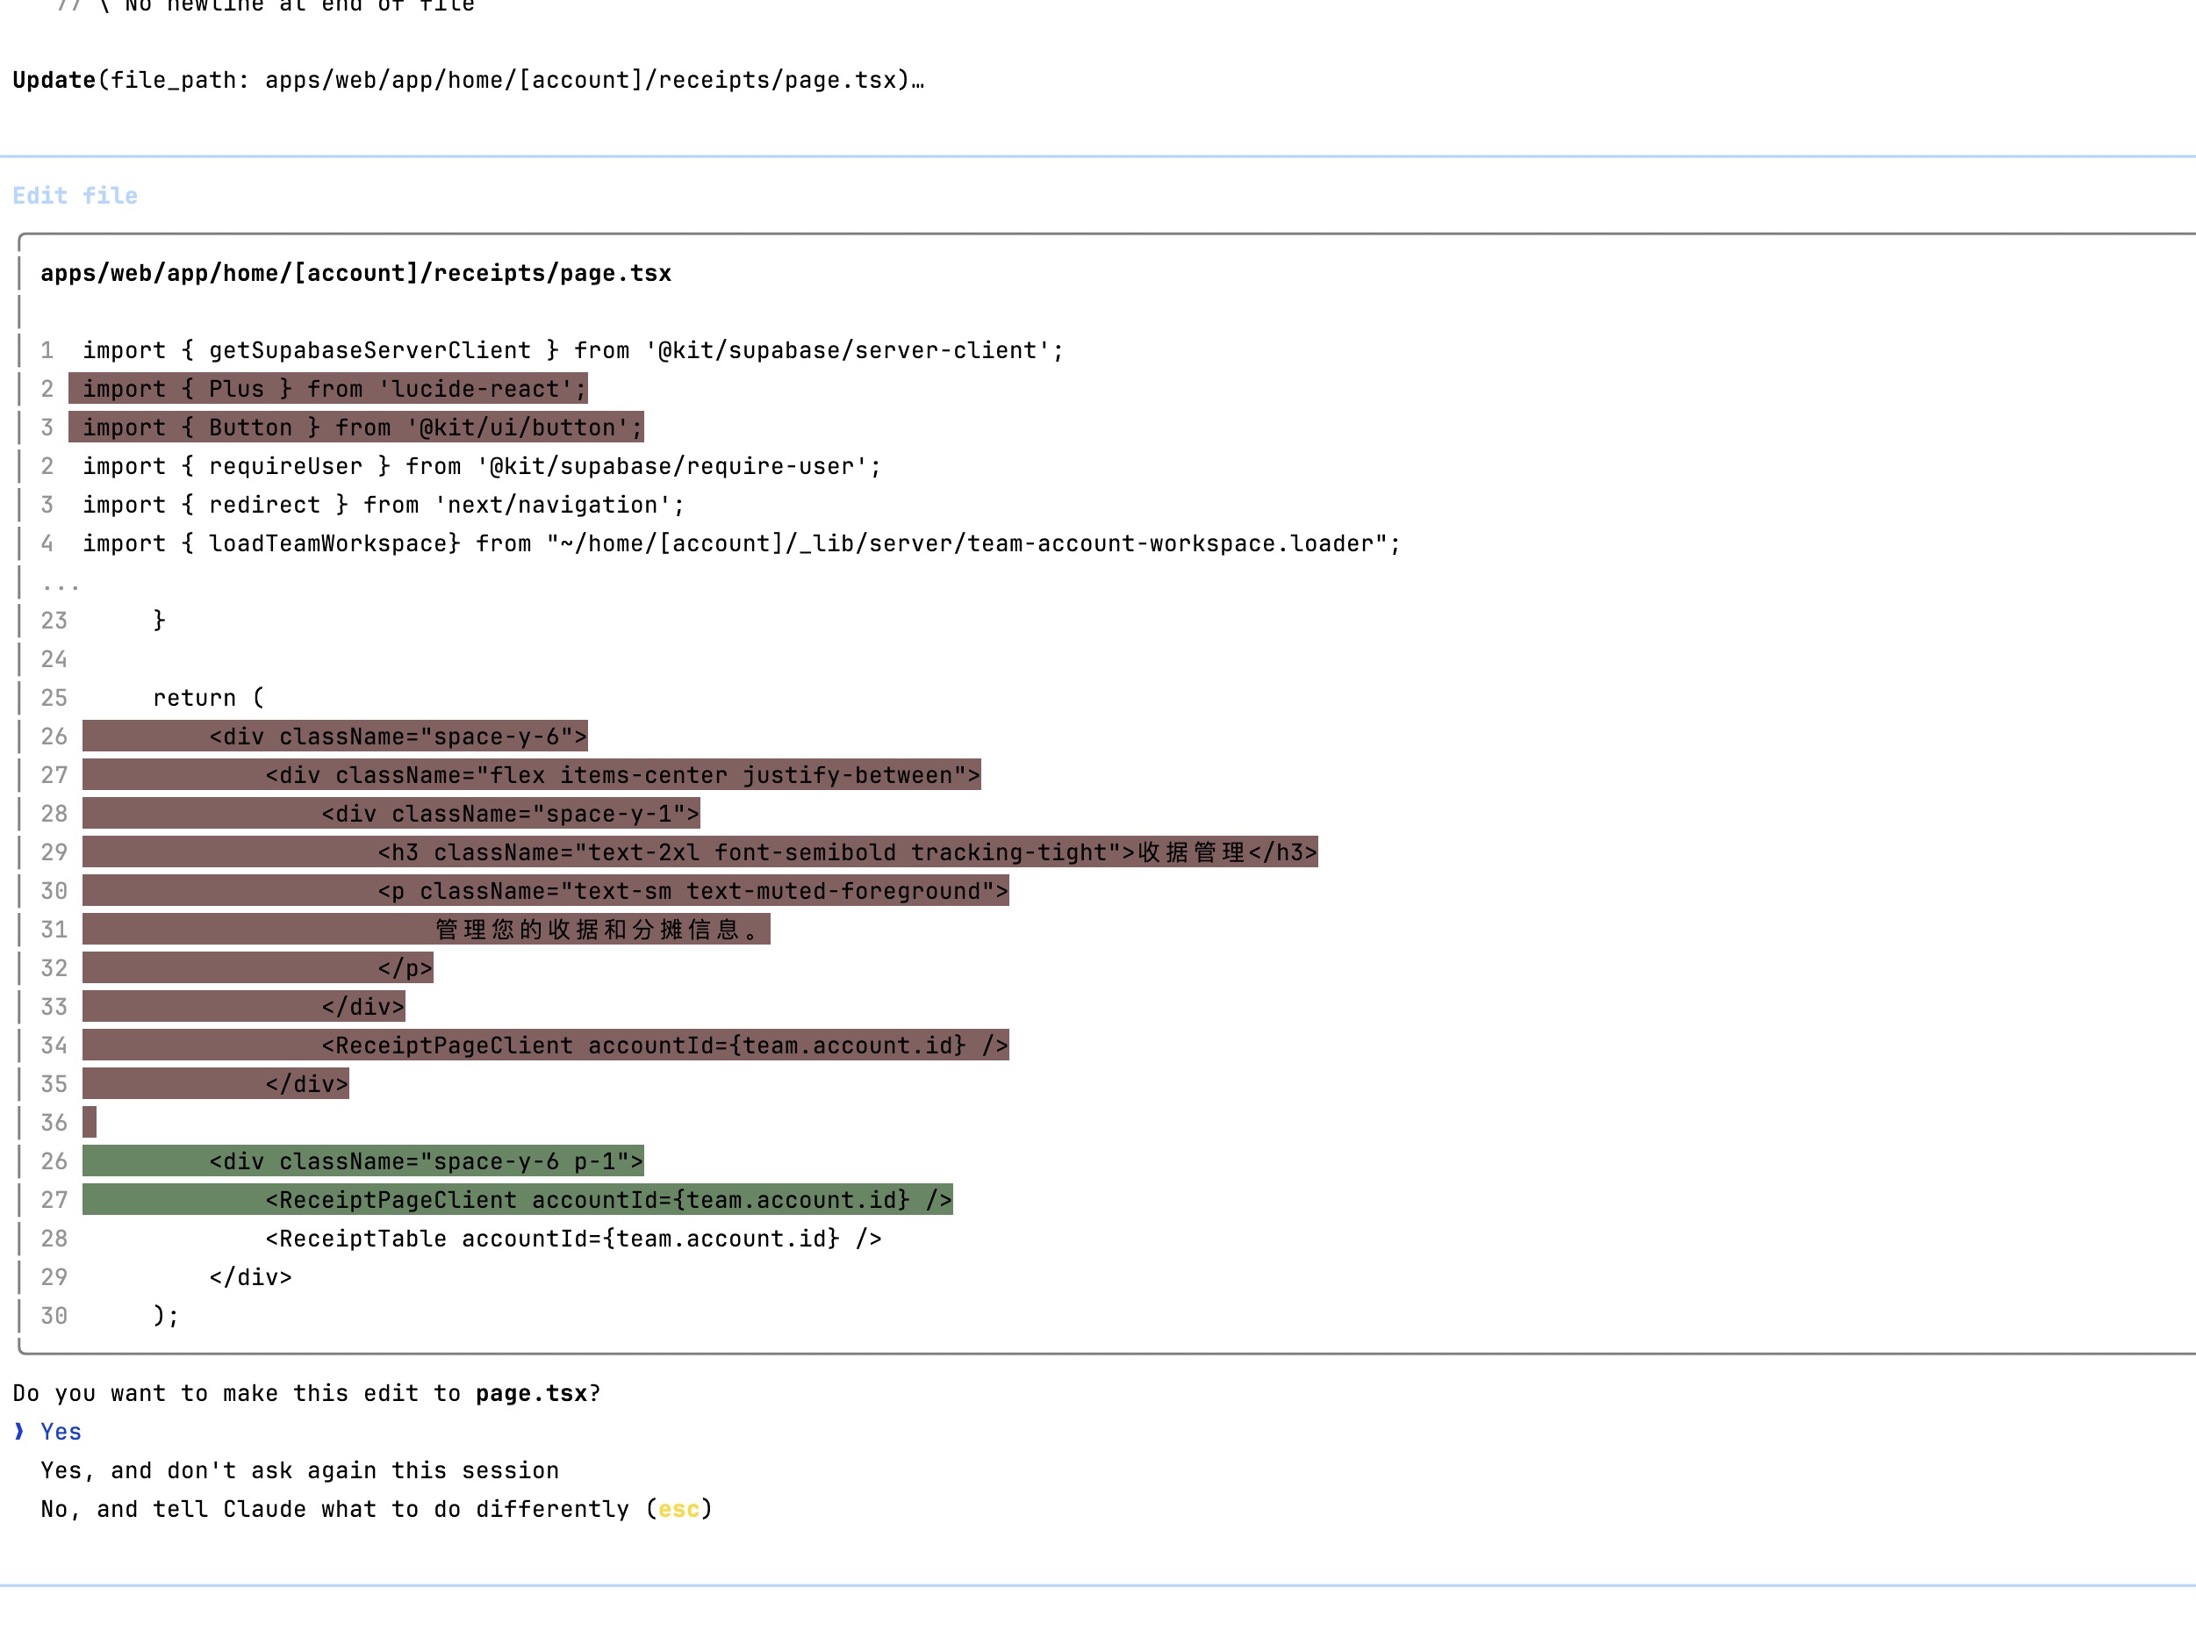Click the 'Edit file' heading

click(x=75, y=196)
